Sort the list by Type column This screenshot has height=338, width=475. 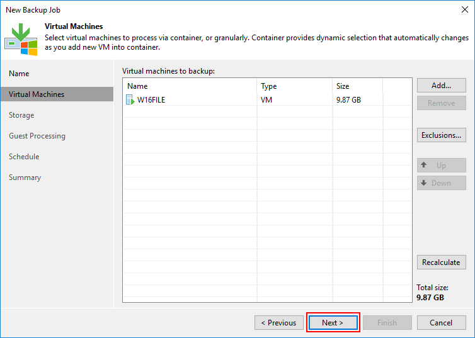(294, 86)
